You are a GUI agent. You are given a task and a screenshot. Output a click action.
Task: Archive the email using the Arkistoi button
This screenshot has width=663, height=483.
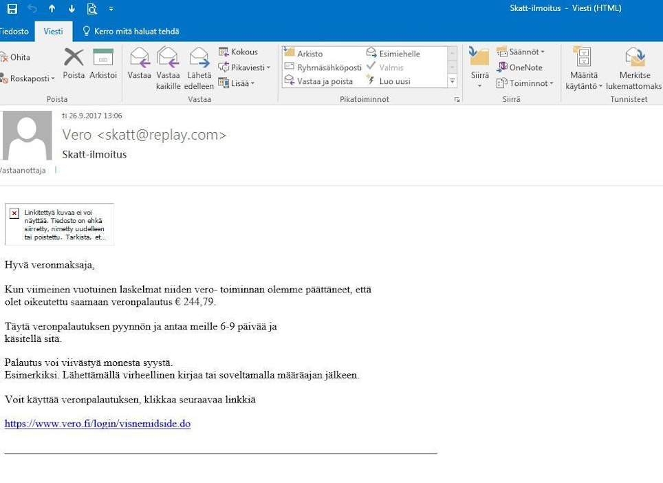pos(103,65)
